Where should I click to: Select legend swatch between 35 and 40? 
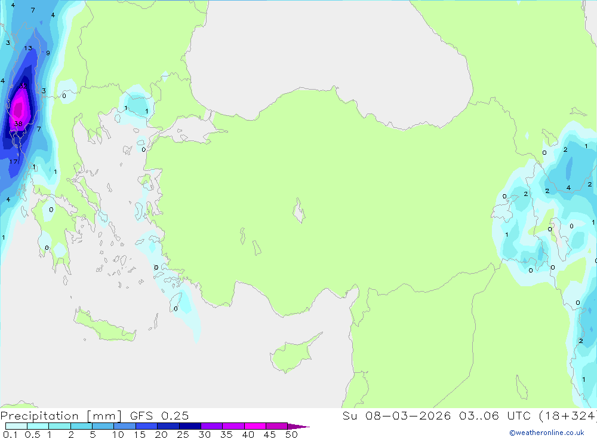[x=233, y=426]
